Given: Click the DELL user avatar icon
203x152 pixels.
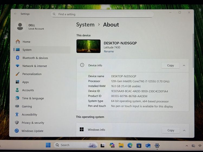Looking at the screenshot, I should 20,27.
